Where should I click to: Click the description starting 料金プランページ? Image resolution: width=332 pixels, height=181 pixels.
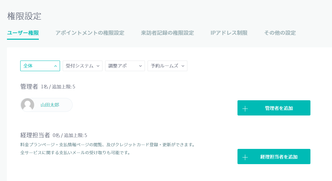click(107, 145)
